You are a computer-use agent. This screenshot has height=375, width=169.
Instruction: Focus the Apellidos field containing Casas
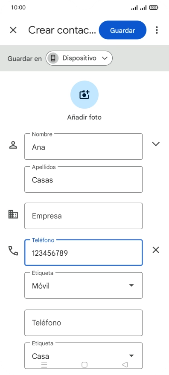tap(84, 179)
